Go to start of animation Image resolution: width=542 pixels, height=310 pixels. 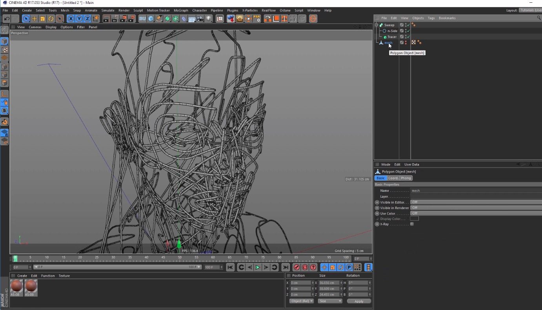coord(230,267)
